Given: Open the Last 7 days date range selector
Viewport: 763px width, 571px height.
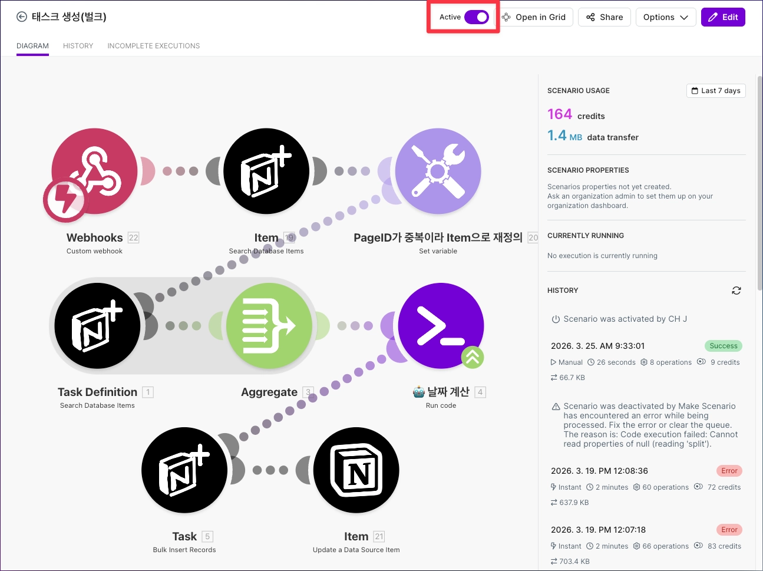Looking at the screenshot, I should coord(716,91).
